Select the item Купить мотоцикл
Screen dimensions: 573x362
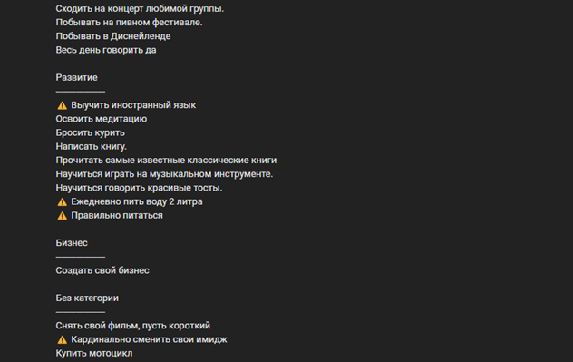(x=94, y=353)
